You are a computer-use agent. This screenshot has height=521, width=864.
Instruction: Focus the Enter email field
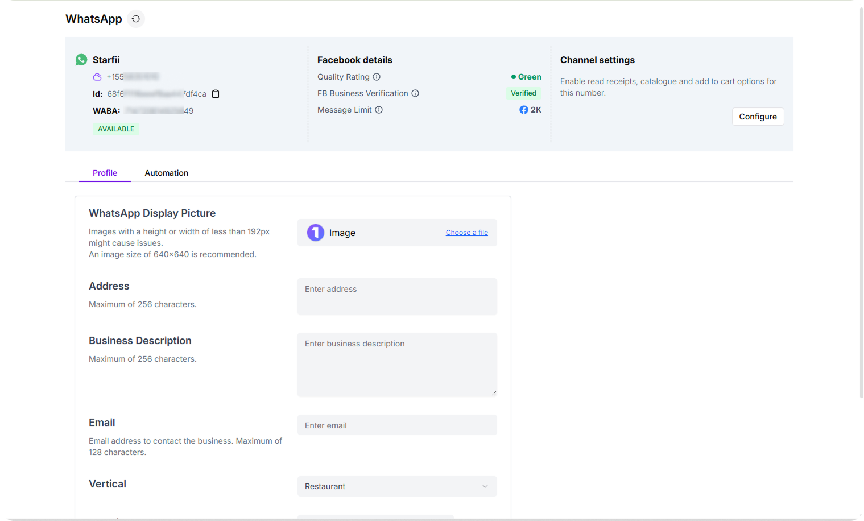point(397,425)
